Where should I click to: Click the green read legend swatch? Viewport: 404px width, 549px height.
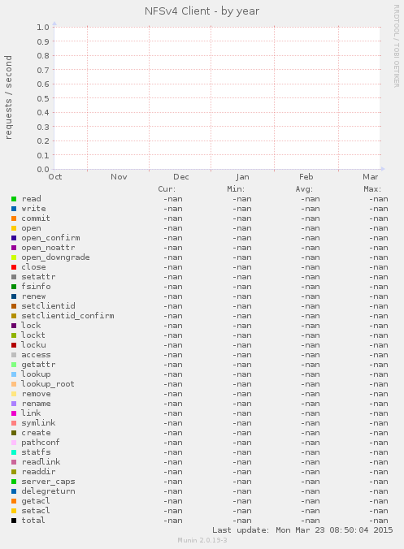pos(14,199)
